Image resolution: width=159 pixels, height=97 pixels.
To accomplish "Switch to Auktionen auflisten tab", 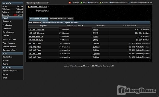I will 39,19.
